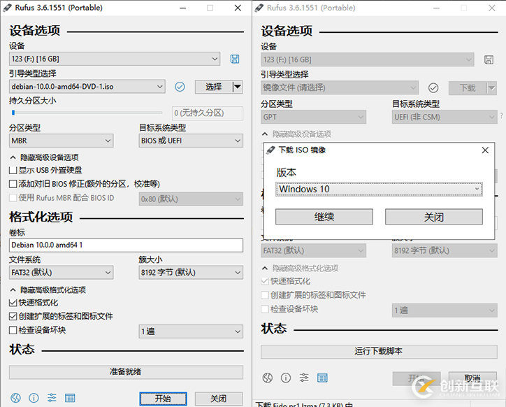This screenshot has width=506, height=407.
Task: Click 关闭 button in download ISO dialog
Action: 434,217
